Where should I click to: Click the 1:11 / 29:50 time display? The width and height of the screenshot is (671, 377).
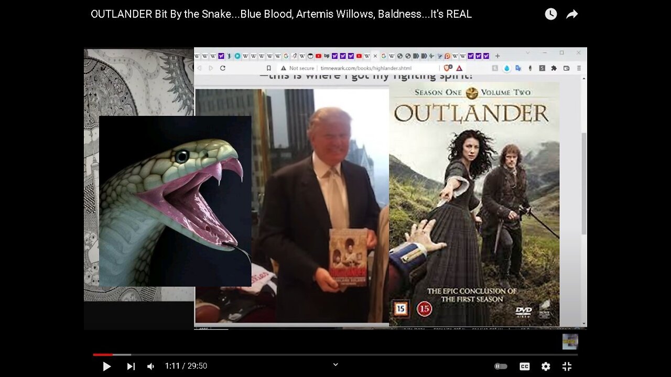point(186,366)
